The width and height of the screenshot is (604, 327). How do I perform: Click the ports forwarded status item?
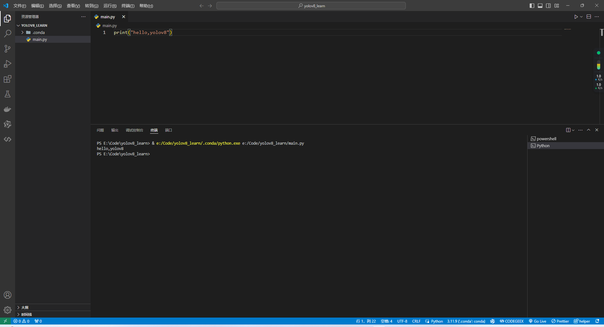[x=38, y=321]
